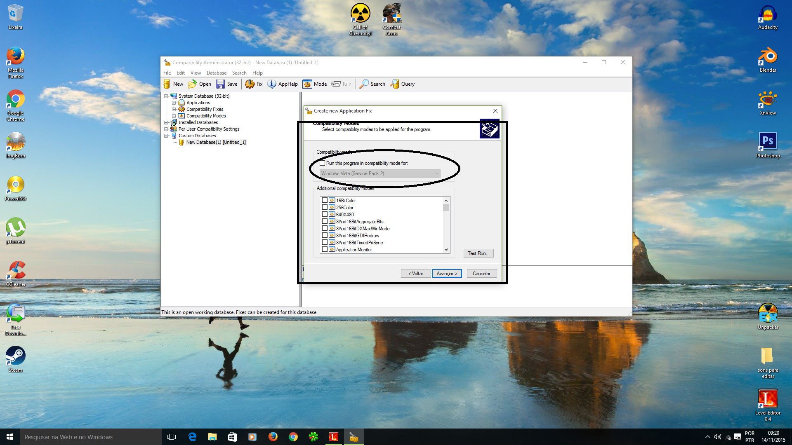Click the Run toolbar icon

click(x=336, y=84)
